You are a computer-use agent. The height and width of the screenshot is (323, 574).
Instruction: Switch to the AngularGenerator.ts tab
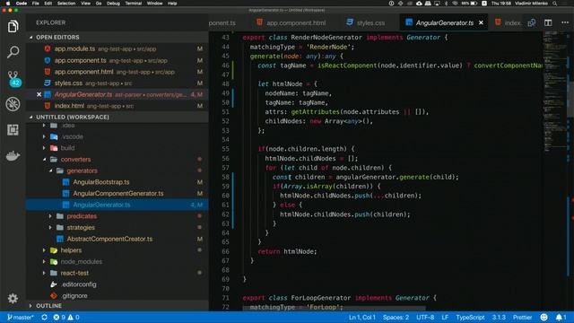(444, 22)
